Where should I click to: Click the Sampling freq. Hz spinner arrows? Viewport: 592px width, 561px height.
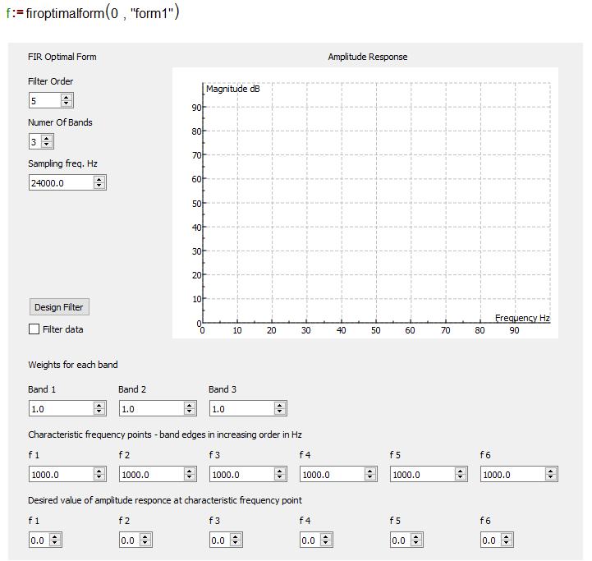[x=99, y=182]
